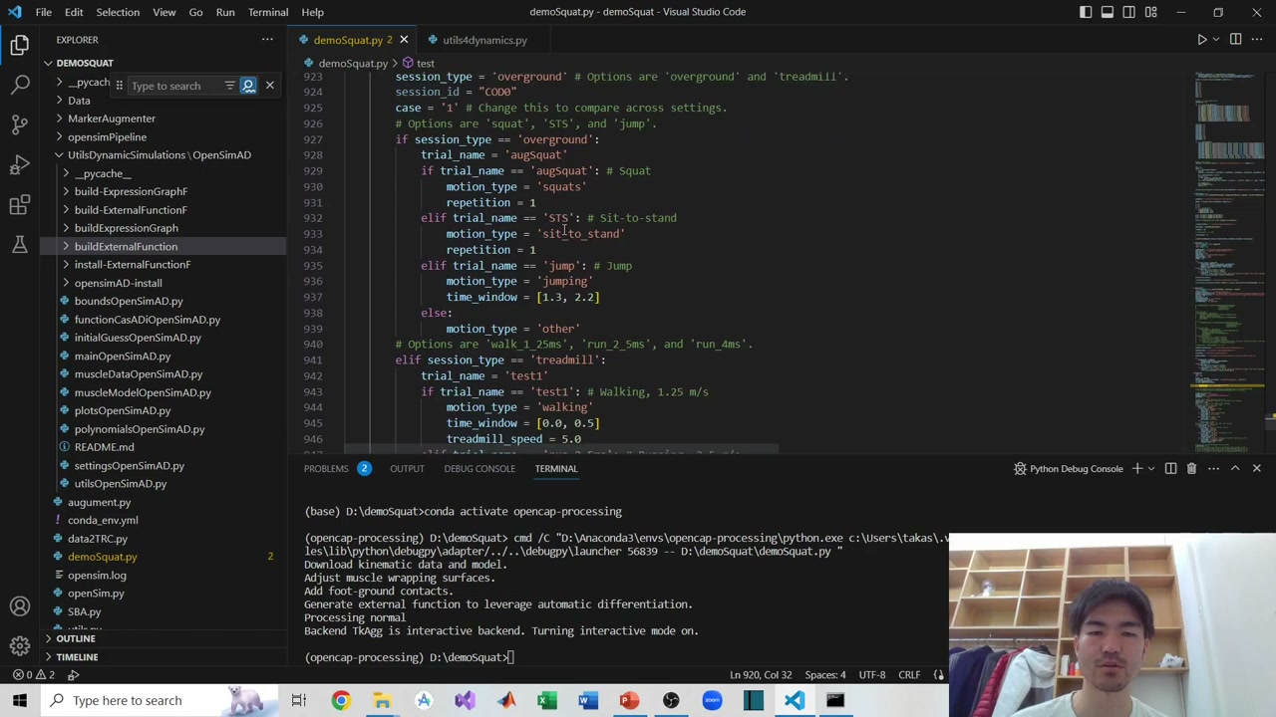The height and width of the screenshot is (717, 1276).
Task: Open the Help menu
Action: point(312,12)
